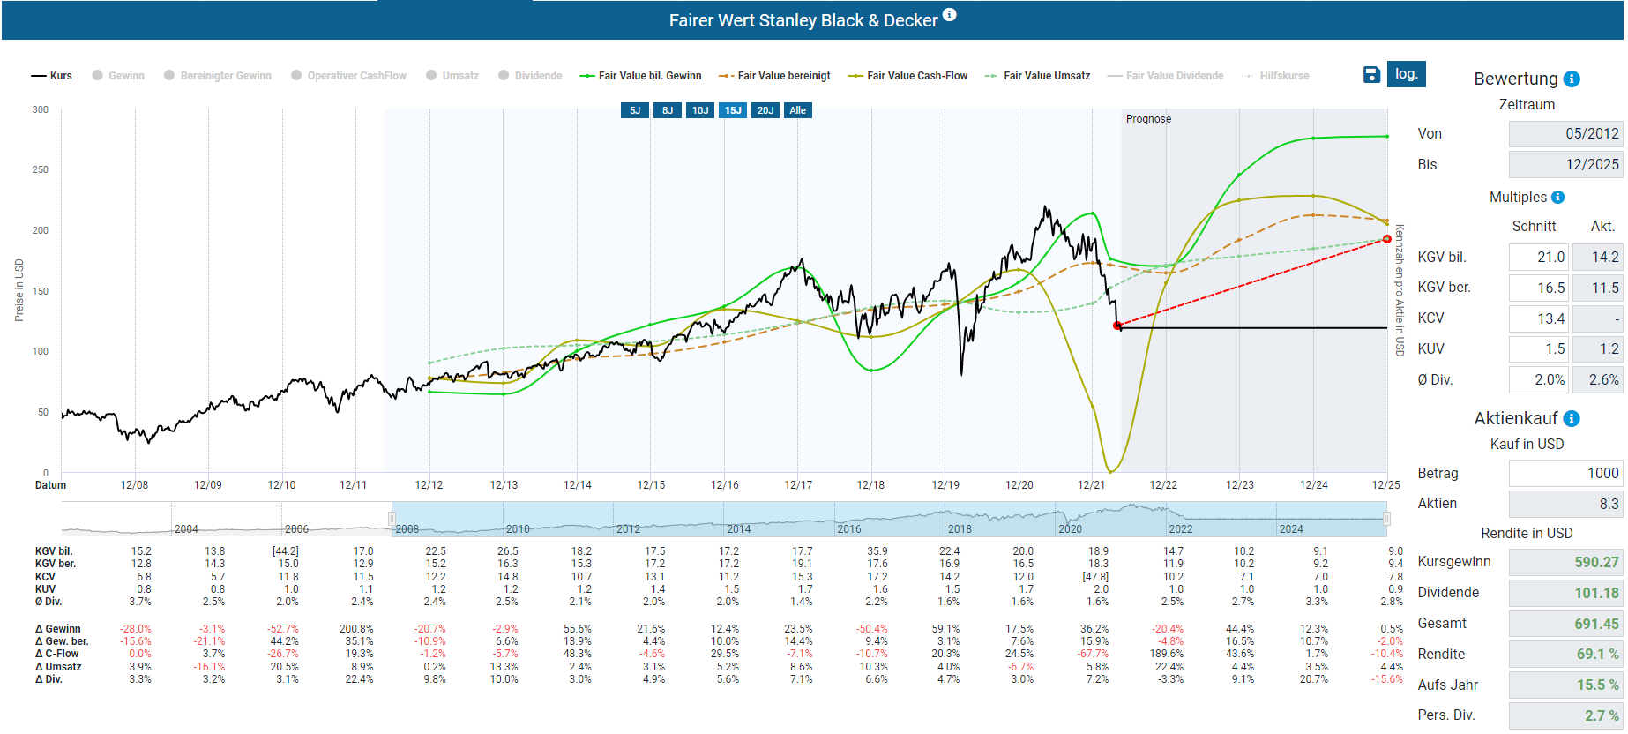Click left handle of range navigator

[392, 519]
